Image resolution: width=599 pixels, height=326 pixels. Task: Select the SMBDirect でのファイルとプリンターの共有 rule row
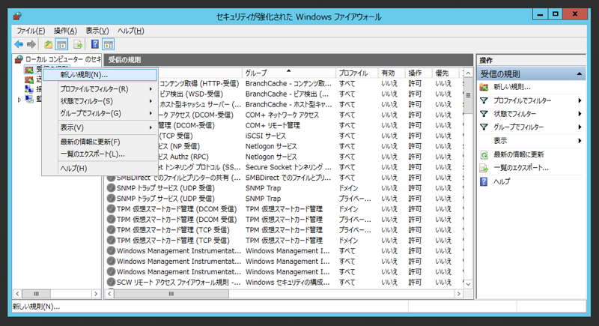285,178
